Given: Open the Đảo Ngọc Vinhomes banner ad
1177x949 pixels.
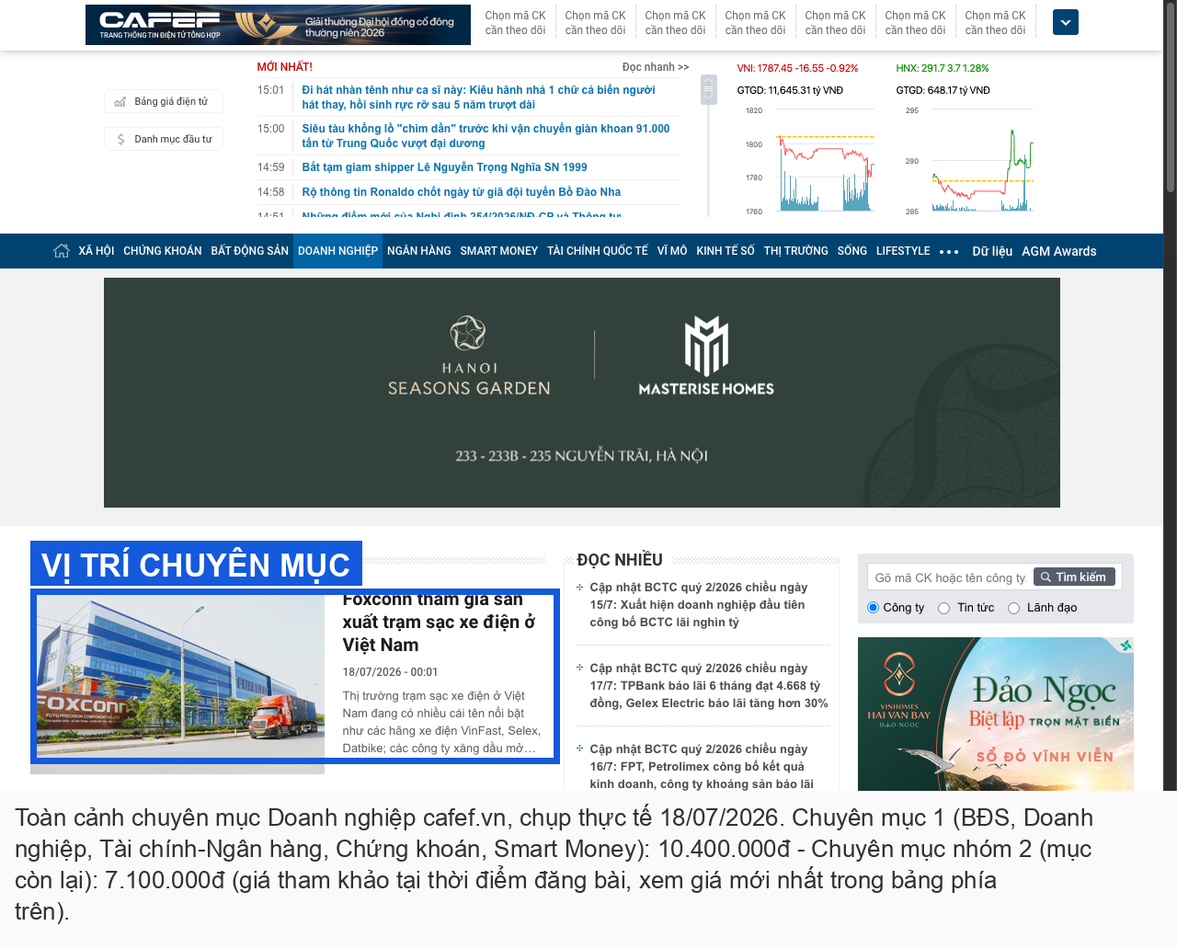Looking at the screenshot, I should point(996,715).
